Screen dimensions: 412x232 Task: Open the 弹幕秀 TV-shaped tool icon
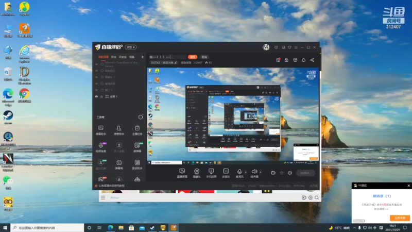tap(119, 164)
